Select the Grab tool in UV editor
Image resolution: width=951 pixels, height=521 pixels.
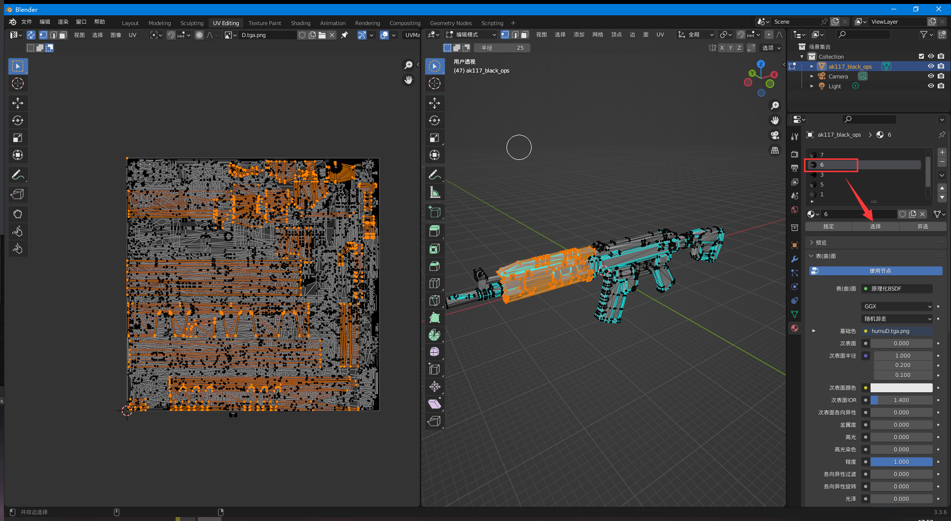(x=18, y=214)
